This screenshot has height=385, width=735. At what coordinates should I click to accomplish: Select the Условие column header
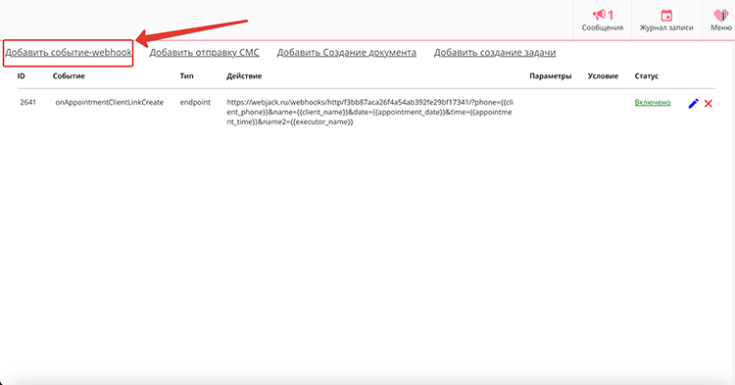tap(603, 75)
